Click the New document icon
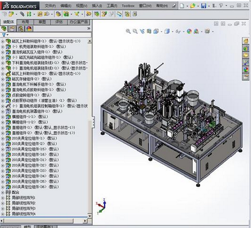Viewport: 251px width, 228px height. (182, 6)
